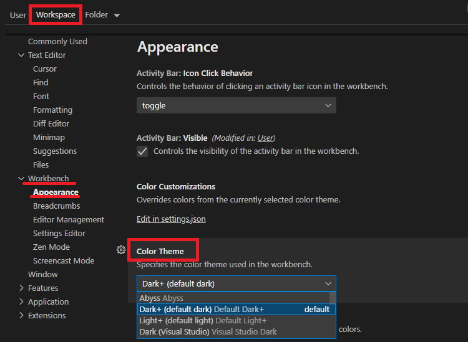Open the Minimap settings category

[x=49, y=138]
